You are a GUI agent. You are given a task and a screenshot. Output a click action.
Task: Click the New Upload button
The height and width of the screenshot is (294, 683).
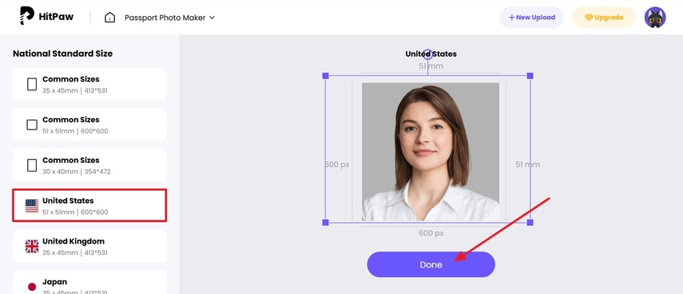(531, 18)
